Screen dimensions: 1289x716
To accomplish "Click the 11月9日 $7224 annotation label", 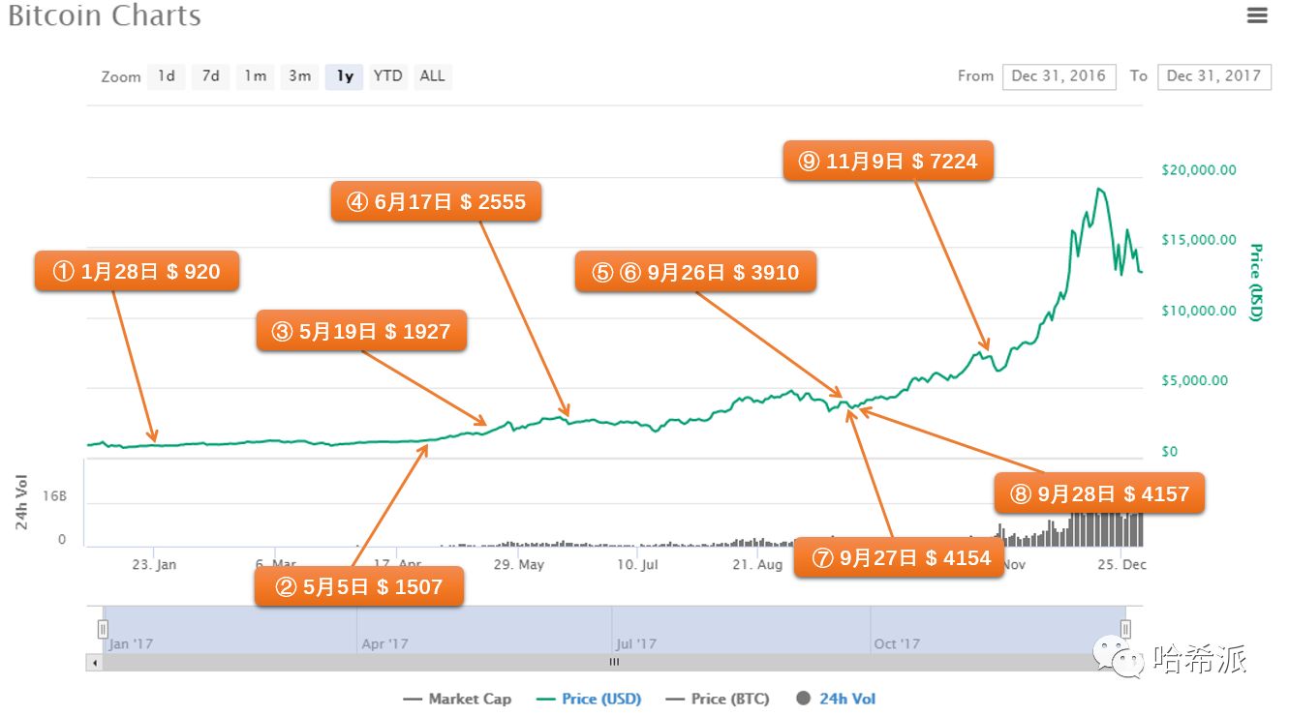I will click(888, 162).
